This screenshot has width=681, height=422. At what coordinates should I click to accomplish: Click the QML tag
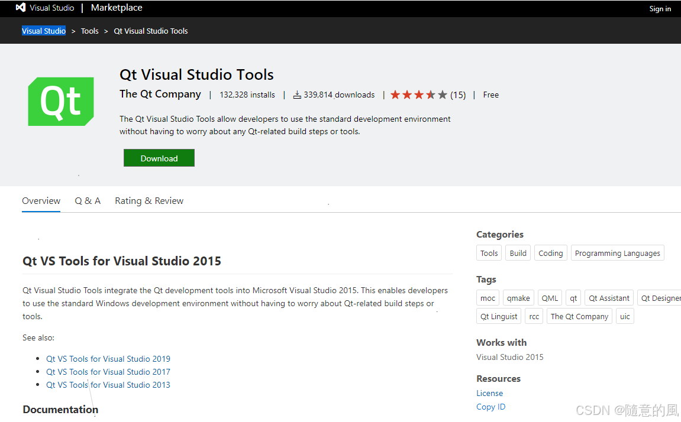tap(550, 298)
